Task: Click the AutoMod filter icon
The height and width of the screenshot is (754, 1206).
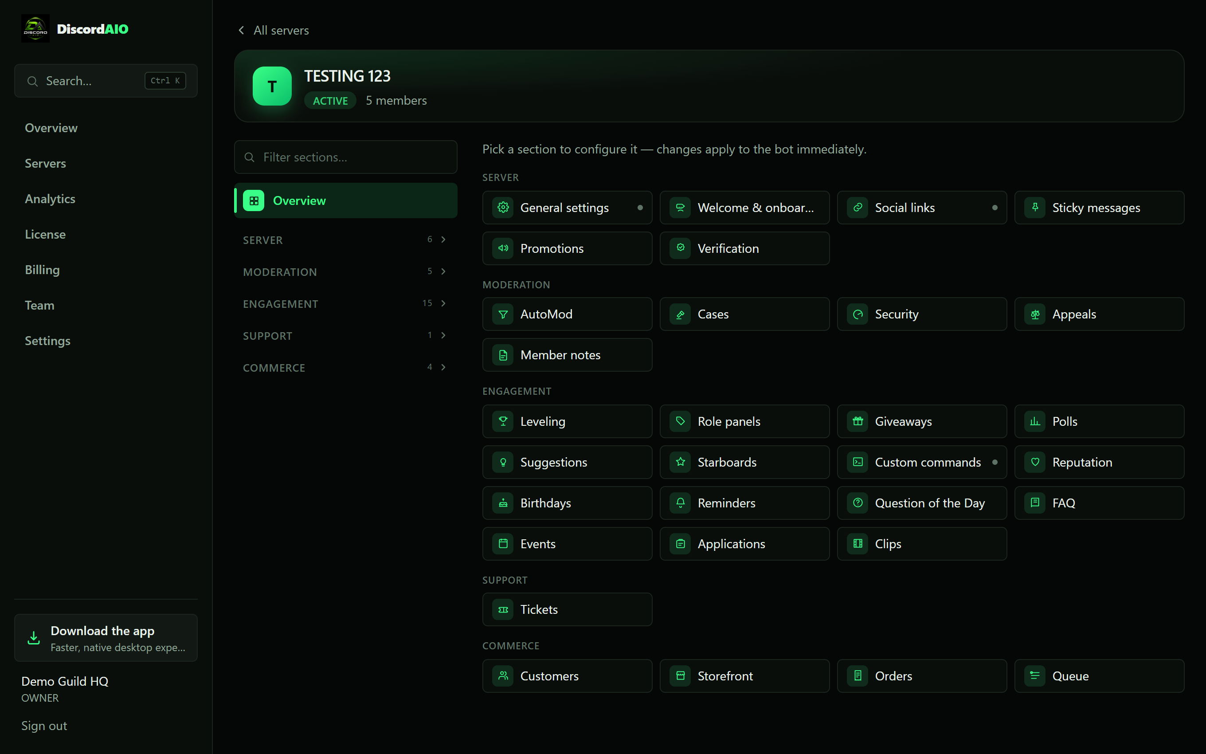Action: [503, 314]
